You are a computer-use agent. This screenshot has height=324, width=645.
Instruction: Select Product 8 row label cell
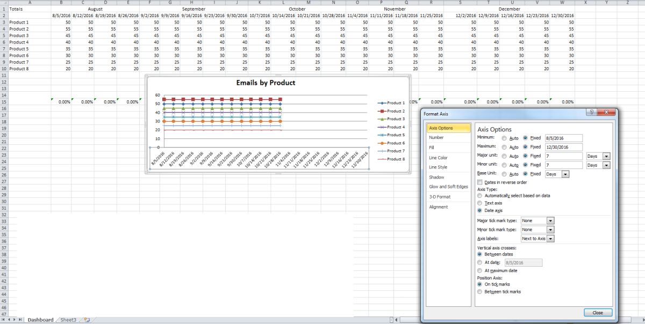30,69
